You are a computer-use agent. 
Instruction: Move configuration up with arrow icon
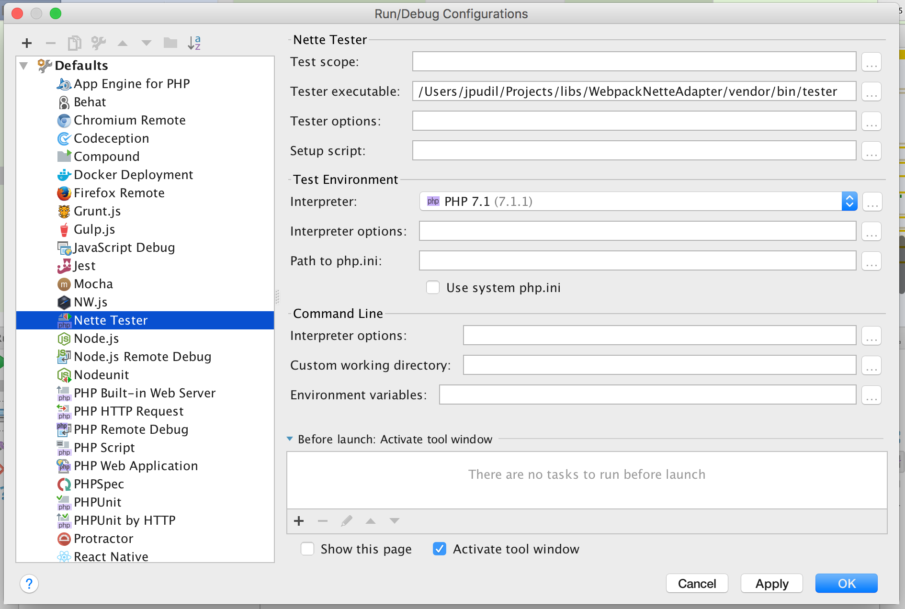123,43
